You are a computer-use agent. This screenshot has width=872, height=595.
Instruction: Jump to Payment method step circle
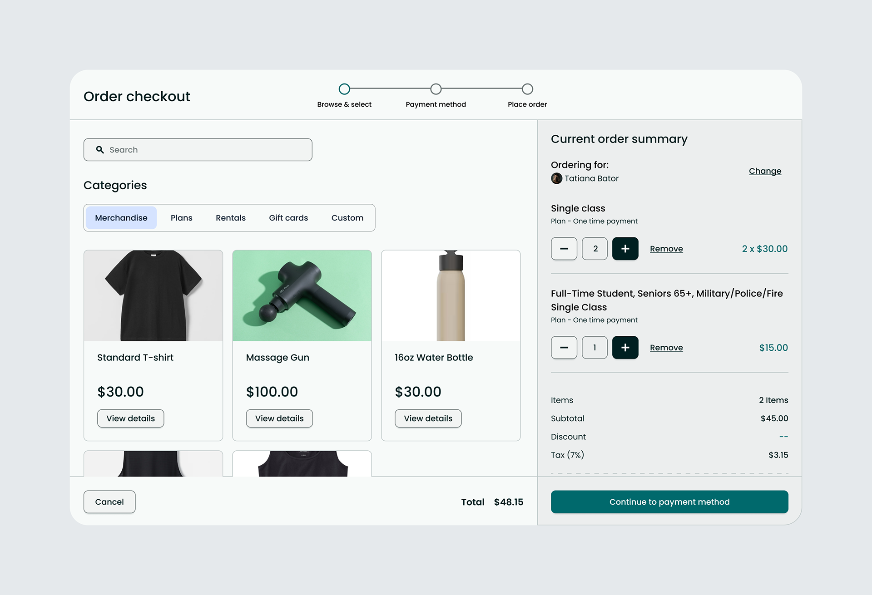click(x=436, y=89)
